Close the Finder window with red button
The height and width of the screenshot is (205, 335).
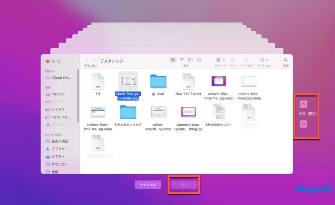click(x=48, y=61)
